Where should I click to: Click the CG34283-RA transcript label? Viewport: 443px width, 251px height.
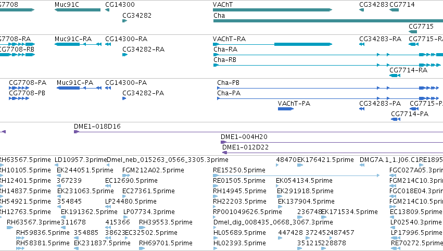[x=381, y=39]
